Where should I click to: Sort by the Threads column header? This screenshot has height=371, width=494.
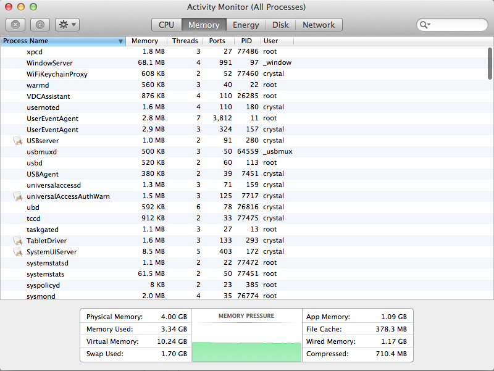point(185,41)
